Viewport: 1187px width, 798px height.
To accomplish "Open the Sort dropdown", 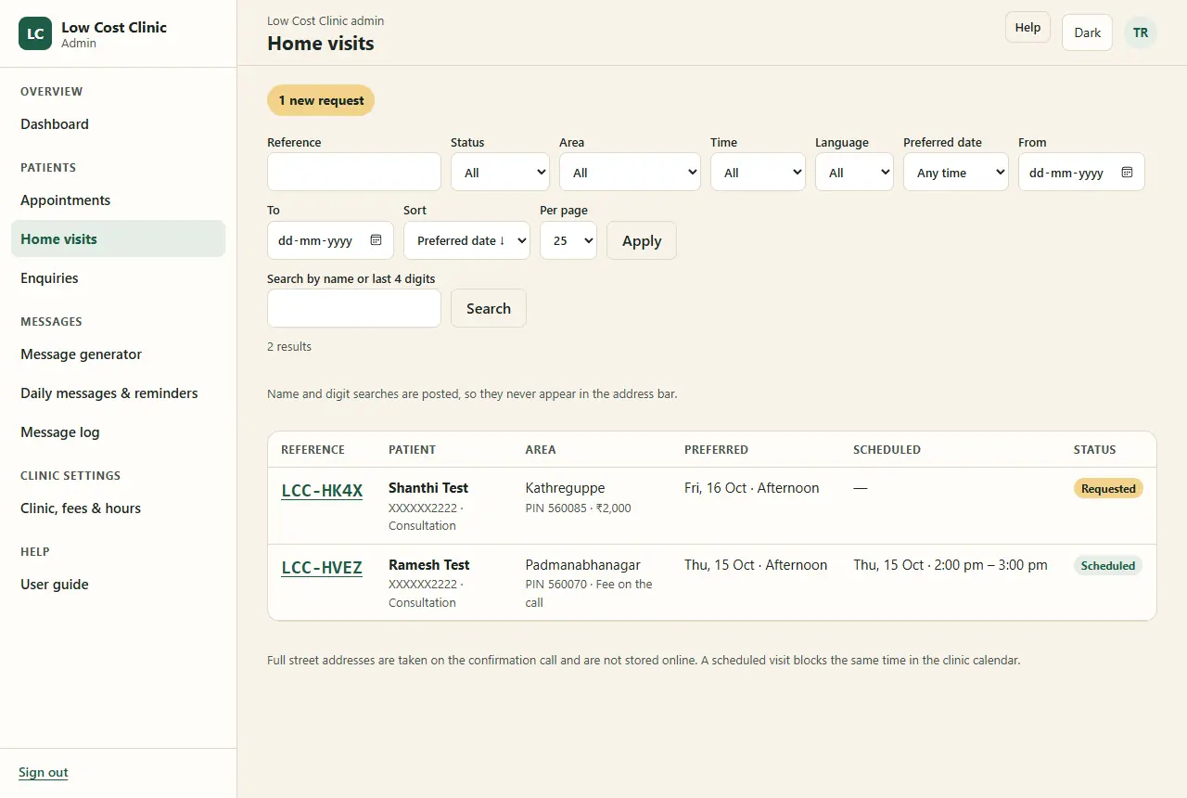I will pyautogui.click(x=466, y=239).
